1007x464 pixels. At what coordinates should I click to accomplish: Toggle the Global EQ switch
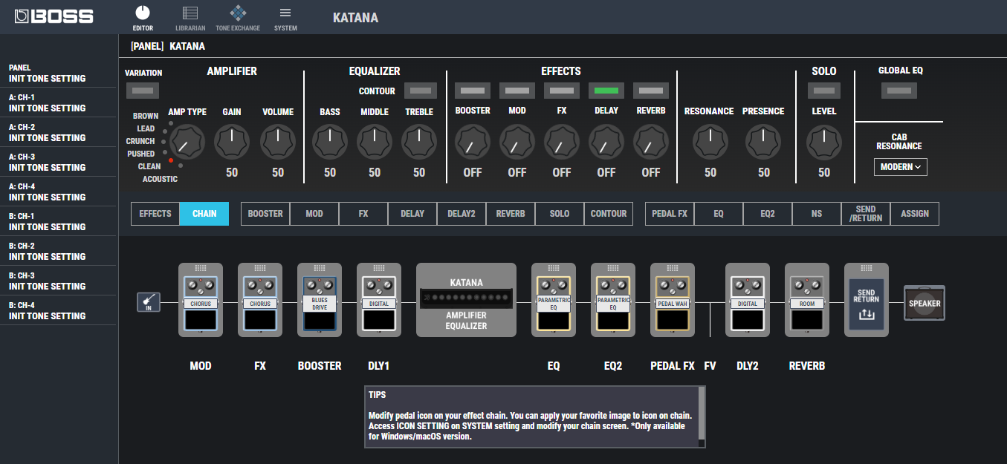[899, 91]
